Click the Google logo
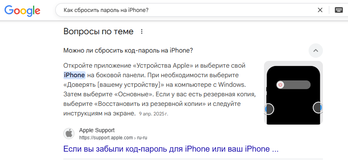This screenshot has width=348, height=160. point(22,10)
